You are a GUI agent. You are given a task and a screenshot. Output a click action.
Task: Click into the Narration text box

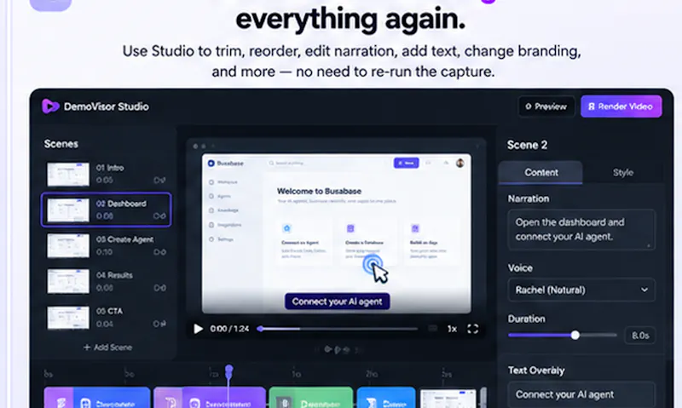tap(581, 229)
